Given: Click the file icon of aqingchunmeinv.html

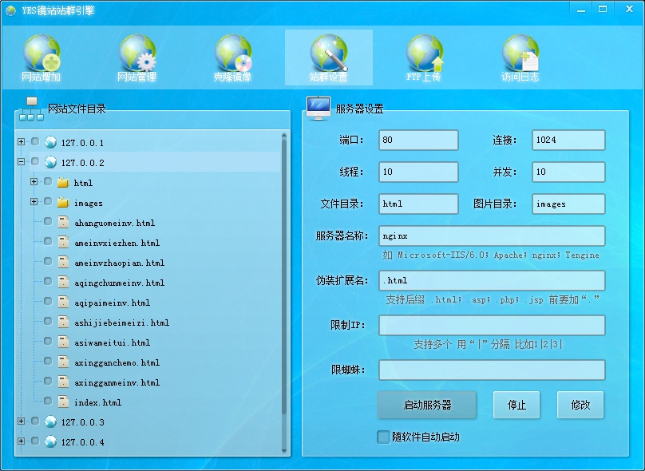Looking at the screenshot, I should [63, 282].
